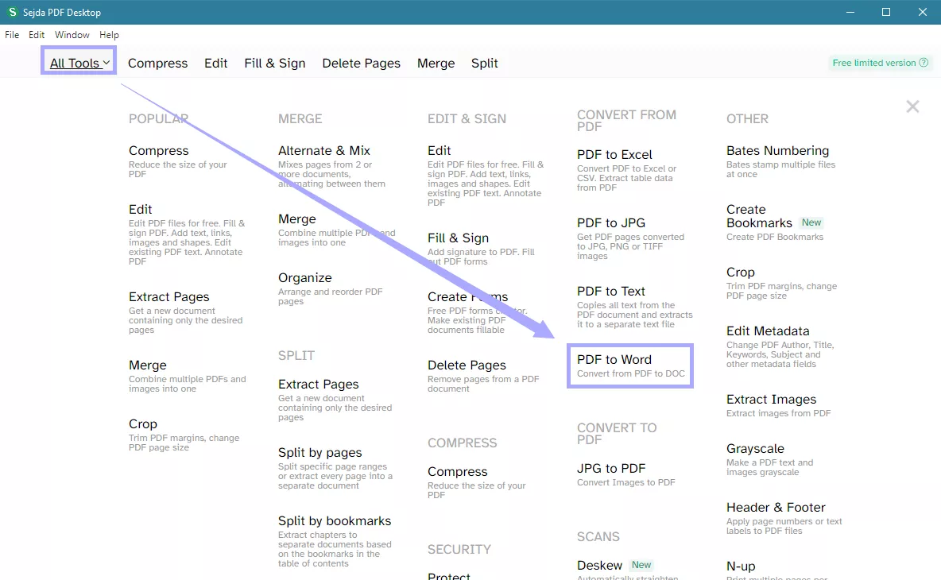Open Compress under the Compress heading
This screenshot has height=580, width=941.
tap(457, 472)
